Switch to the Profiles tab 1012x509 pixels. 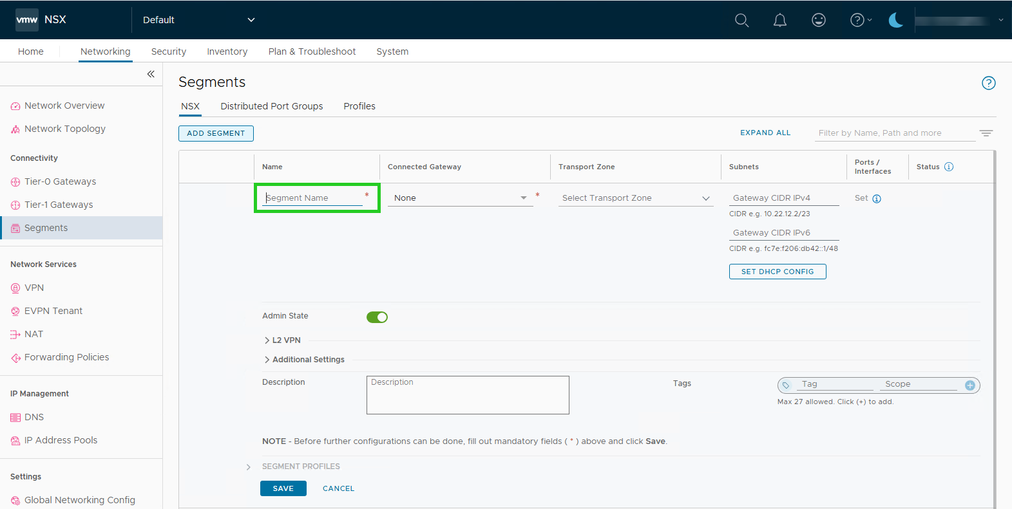click(359, 106)
